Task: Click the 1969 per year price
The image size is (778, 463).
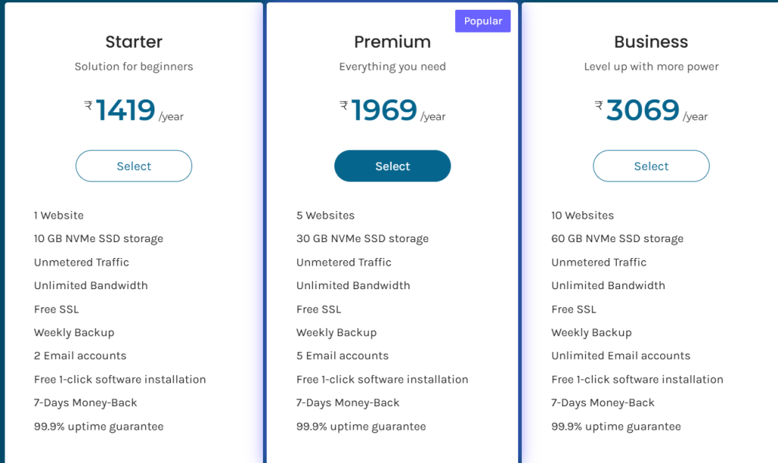Action: [x=384, y=111]
